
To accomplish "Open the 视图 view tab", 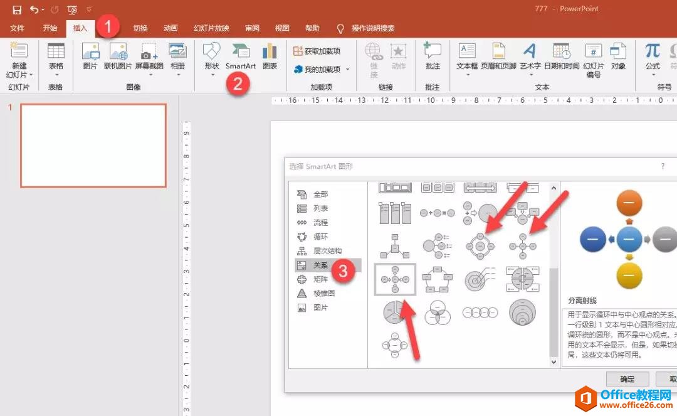I will click(282, 28).
